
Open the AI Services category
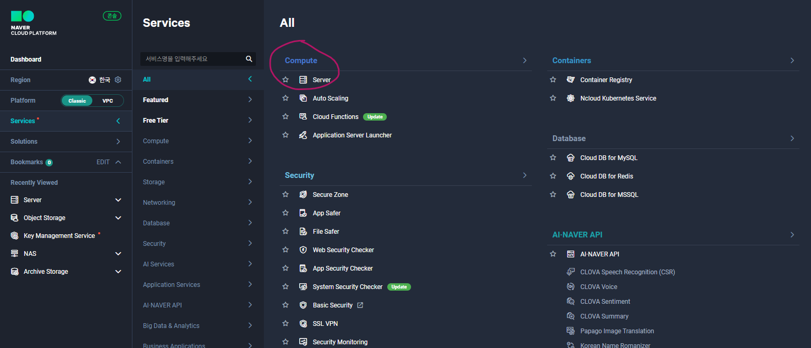198,264
